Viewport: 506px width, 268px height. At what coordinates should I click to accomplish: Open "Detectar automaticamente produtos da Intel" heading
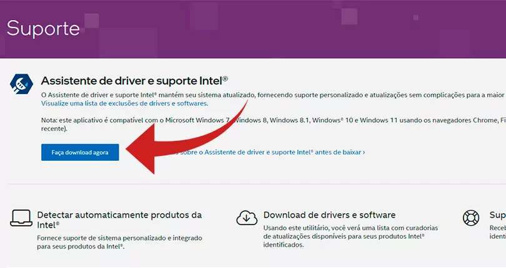[119, 215]
